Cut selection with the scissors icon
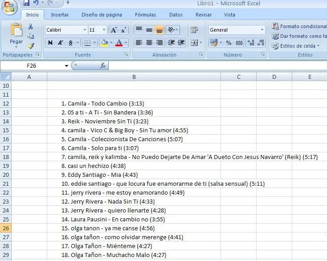 coord(31,26)
